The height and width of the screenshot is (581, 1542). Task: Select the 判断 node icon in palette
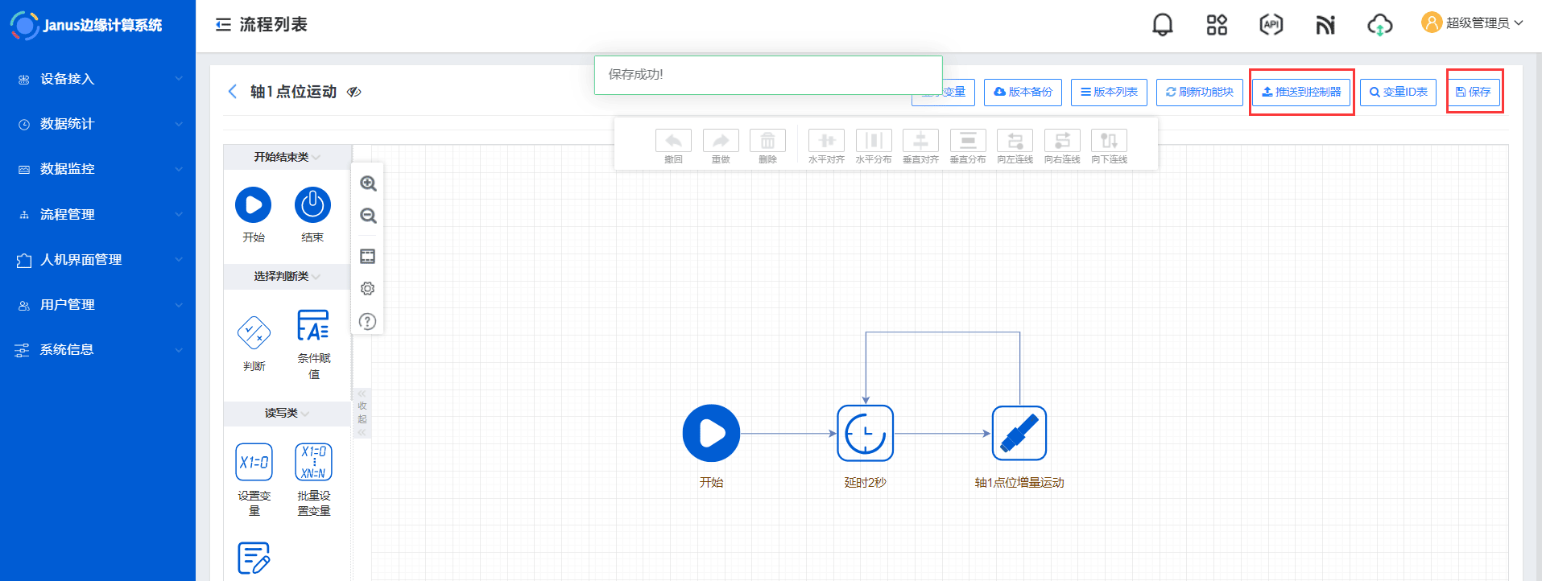(x=254, y=332)
